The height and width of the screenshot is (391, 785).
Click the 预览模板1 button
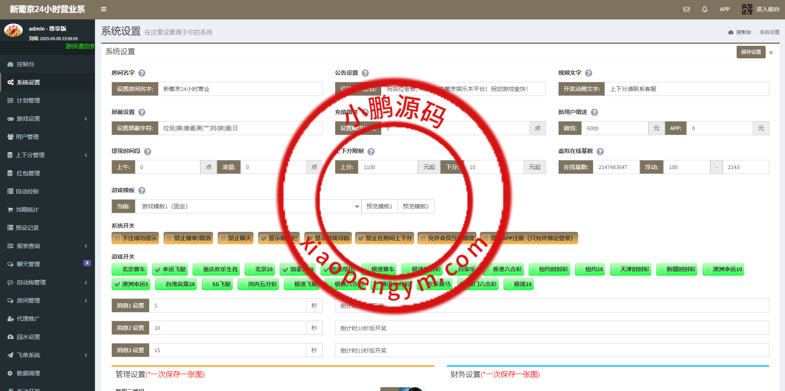tap(379, 206)
